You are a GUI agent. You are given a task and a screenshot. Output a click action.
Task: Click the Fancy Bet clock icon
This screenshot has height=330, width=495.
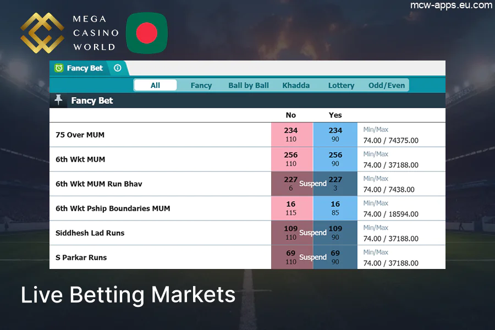point(59,68)
